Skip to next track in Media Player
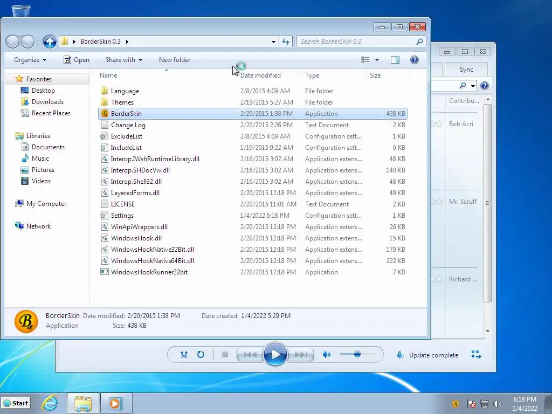This screenshot has width=552, height=414. pos(301,355)
